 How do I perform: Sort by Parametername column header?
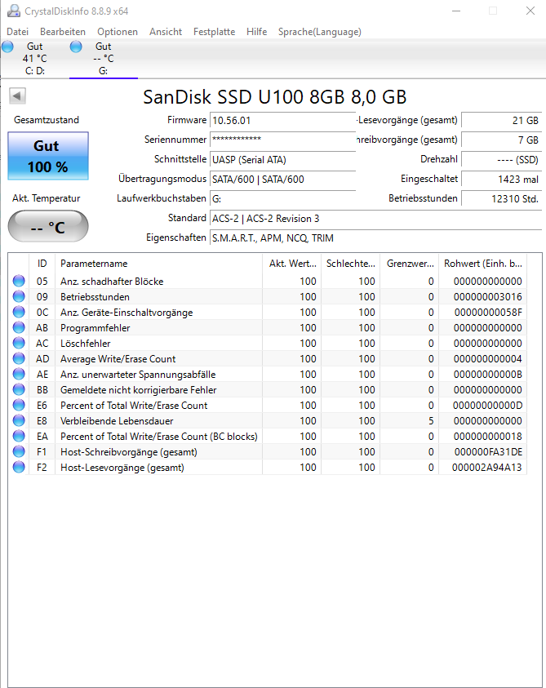pyautogui.click(x=158, y=264)
